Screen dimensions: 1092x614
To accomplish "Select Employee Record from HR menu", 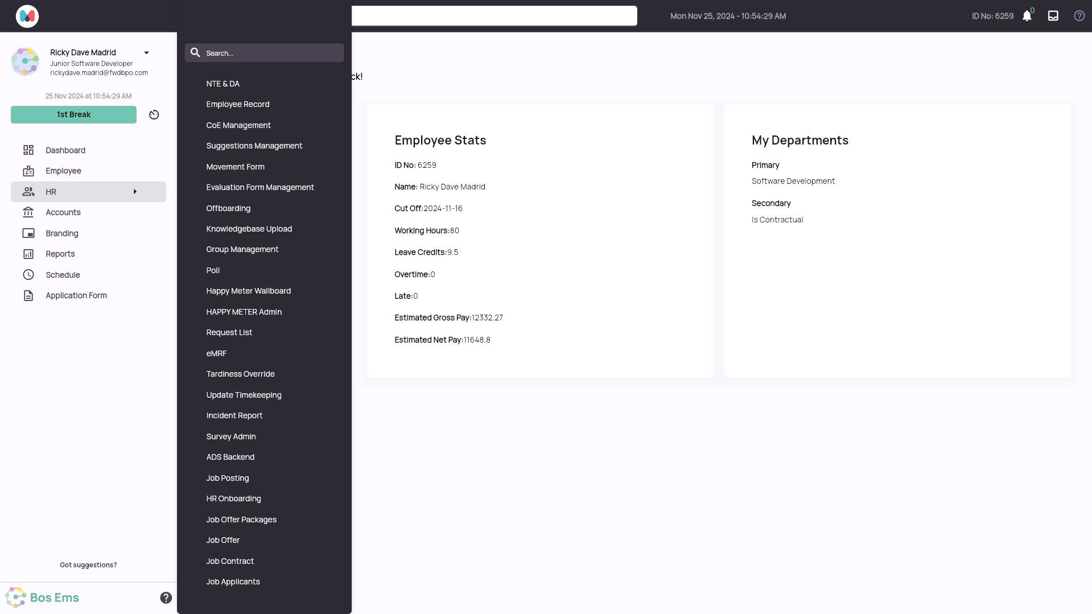I will click(x=238, y=104).
